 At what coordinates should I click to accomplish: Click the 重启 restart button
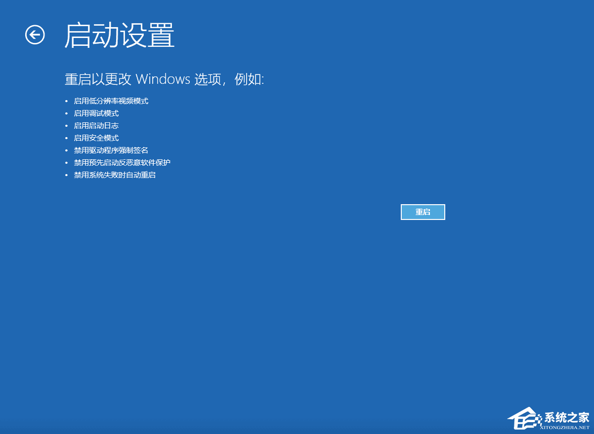pos(423,212)
